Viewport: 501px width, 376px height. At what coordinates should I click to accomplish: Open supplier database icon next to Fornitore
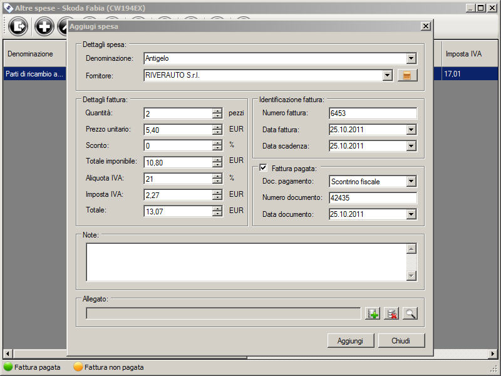point(407,75)
